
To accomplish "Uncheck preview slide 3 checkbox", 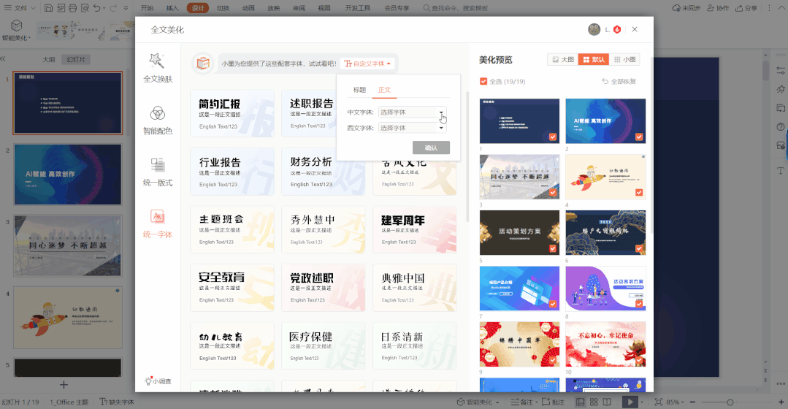I will 553,192.
